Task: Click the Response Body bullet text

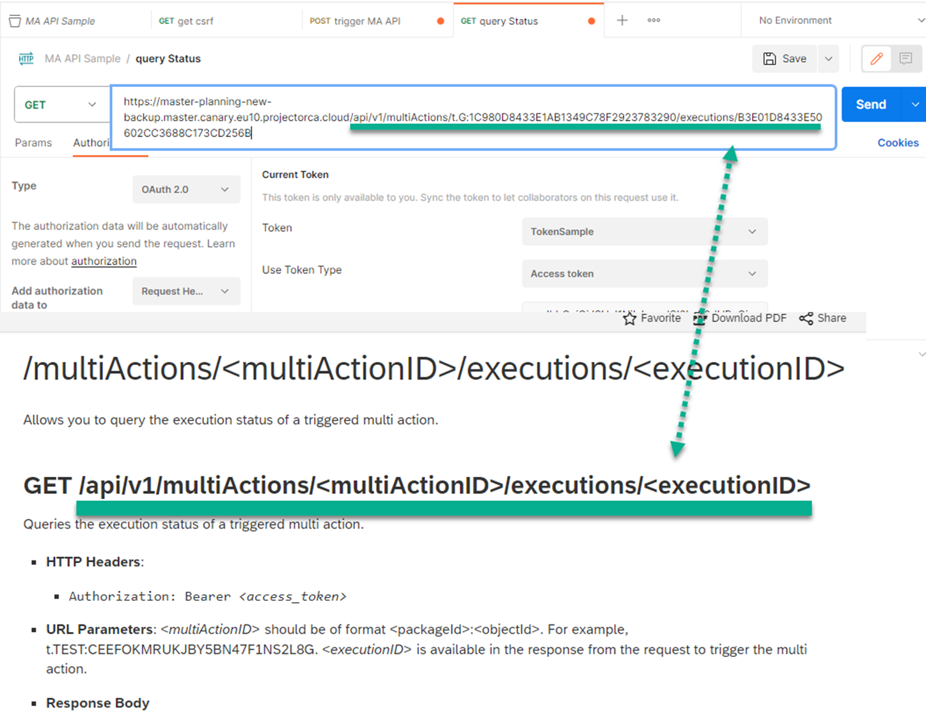Action: 98,703
